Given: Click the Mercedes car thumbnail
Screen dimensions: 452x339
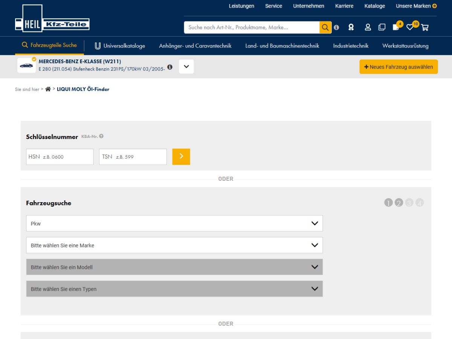Looking at the screenshot, I should [26, 66].
